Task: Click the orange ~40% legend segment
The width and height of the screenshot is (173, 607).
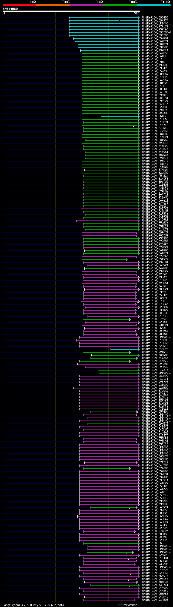Action: coord(53,5)
